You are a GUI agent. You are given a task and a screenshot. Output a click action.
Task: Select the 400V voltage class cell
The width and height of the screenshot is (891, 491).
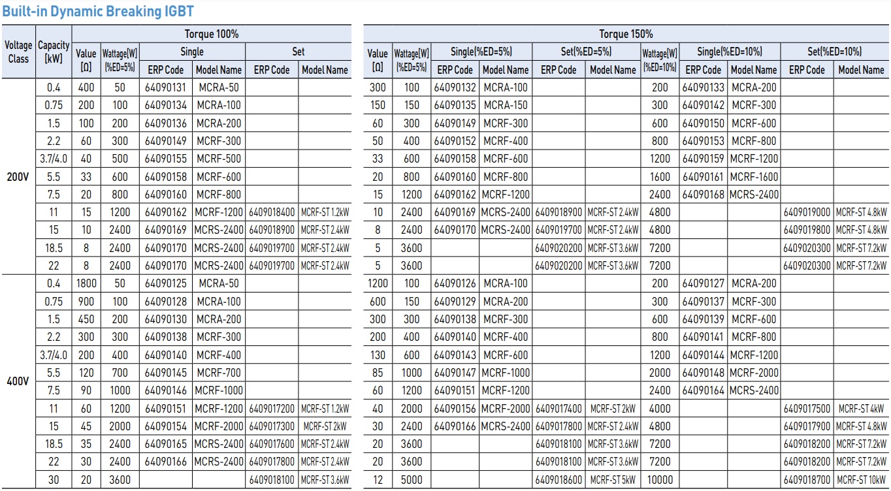pos(18,381)
